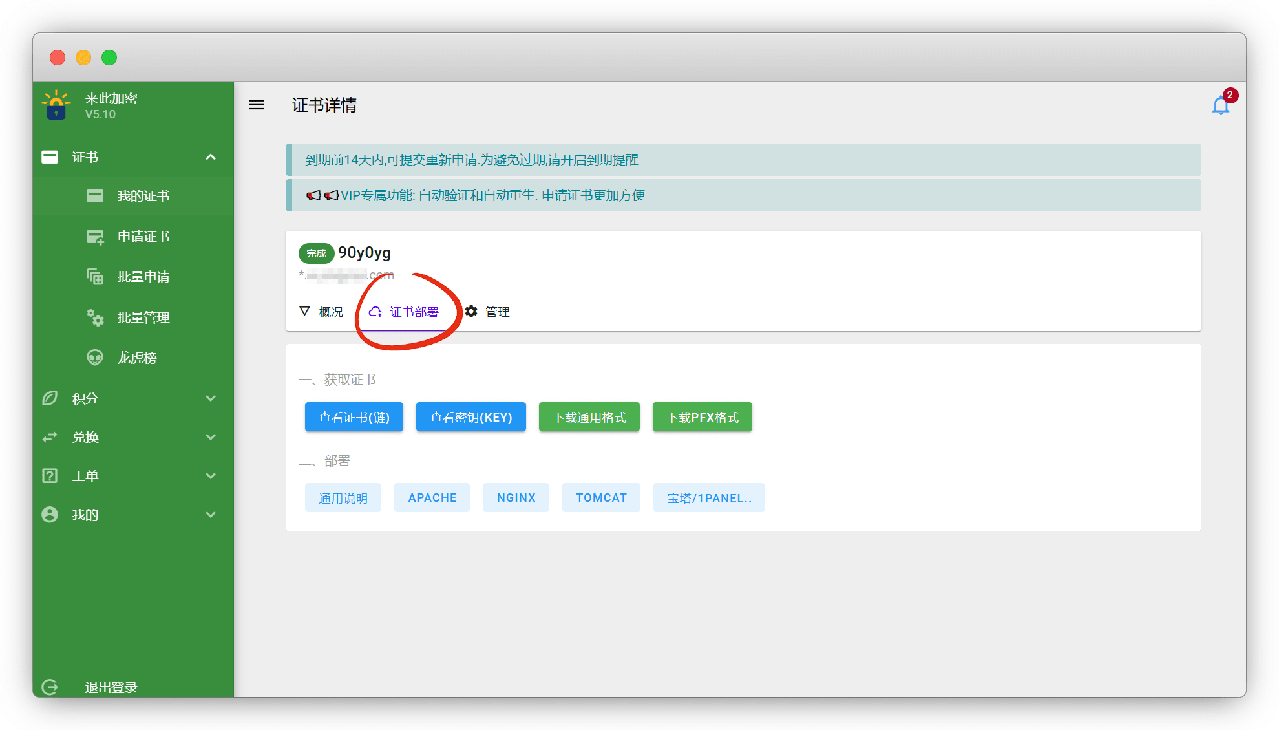Image resolution: width=1279 pixels, height=730 pixels.
Task: Click the 我的证书 card icon
Action: (95, 196)
